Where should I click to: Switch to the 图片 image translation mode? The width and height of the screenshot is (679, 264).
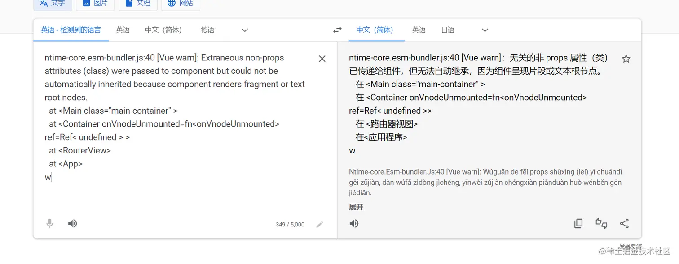pos(95,3)
